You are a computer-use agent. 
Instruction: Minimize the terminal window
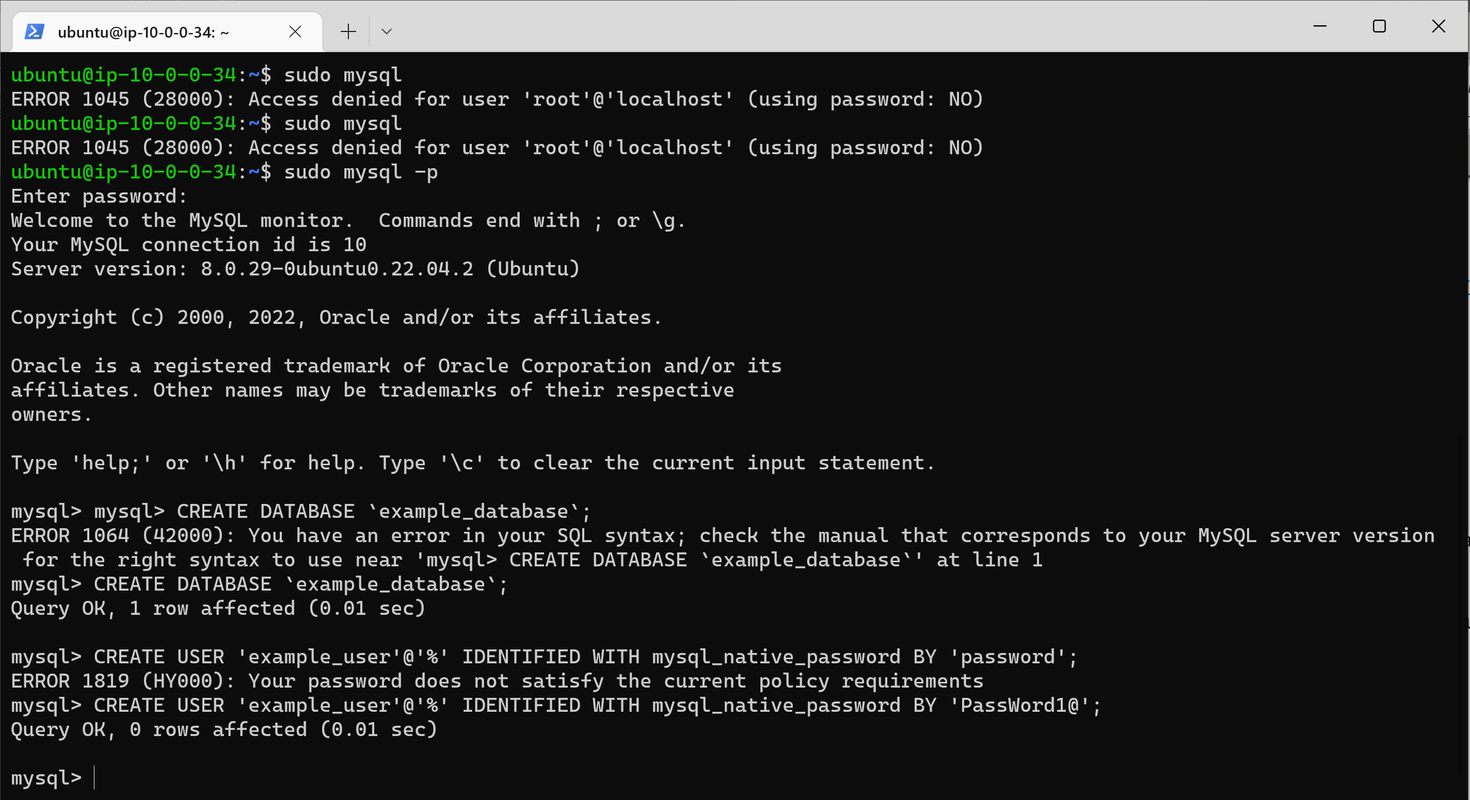click(1320, 26)
